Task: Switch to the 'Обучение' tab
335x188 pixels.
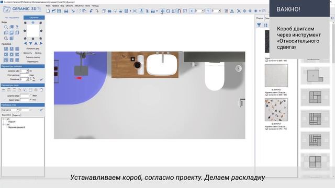Action: (34, 17)
